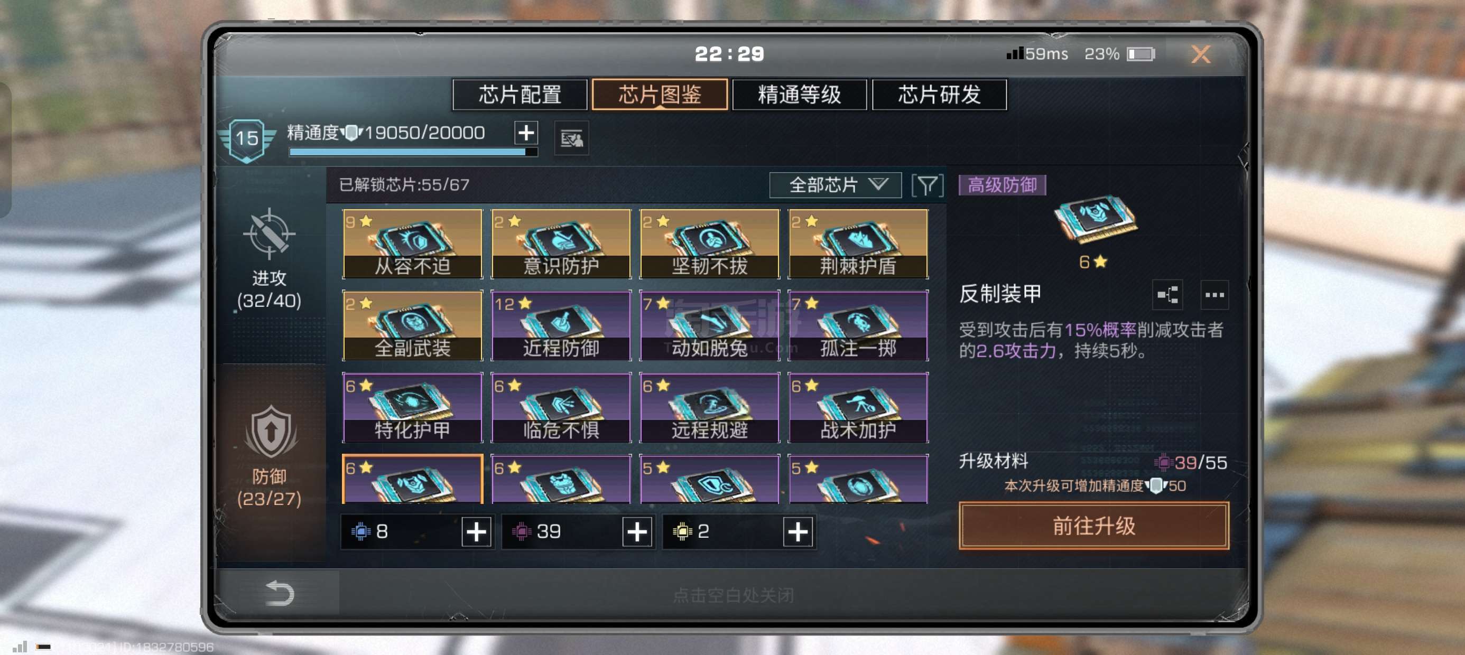Screen dimensions: 1465x655
Task: Select the 防御 defense shield category
Action: click(x=269, y=456)
